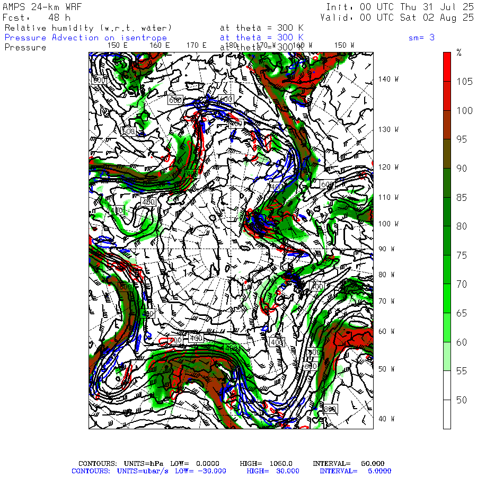This screenshot has height=477, width=477.
Task: Click the '150 W' longitude label at top
Action: [x=344, y=46]
